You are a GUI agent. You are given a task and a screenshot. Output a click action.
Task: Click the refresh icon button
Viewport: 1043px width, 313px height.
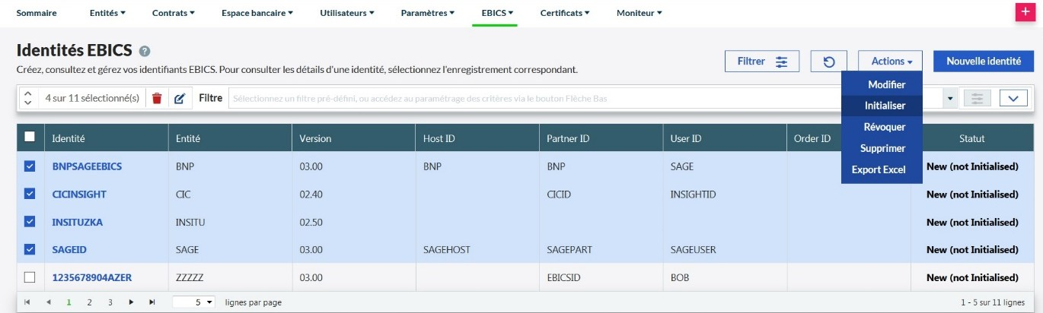click(x=828, y=62)
